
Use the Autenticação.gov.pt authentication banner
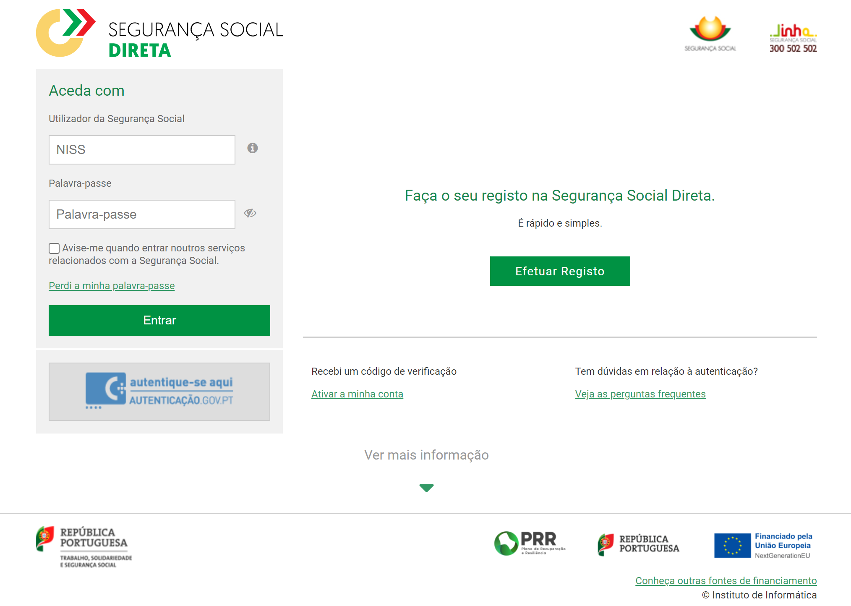(159, 392)
